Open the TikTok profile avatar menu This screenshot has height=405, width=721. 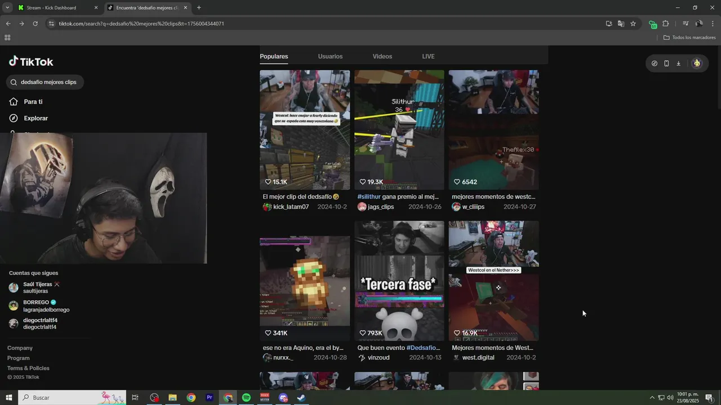(x=697, y=64)
